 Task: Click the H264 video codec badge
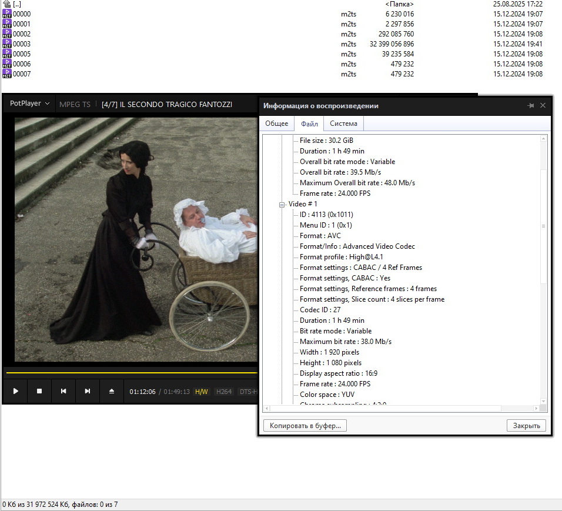point(223,392)
